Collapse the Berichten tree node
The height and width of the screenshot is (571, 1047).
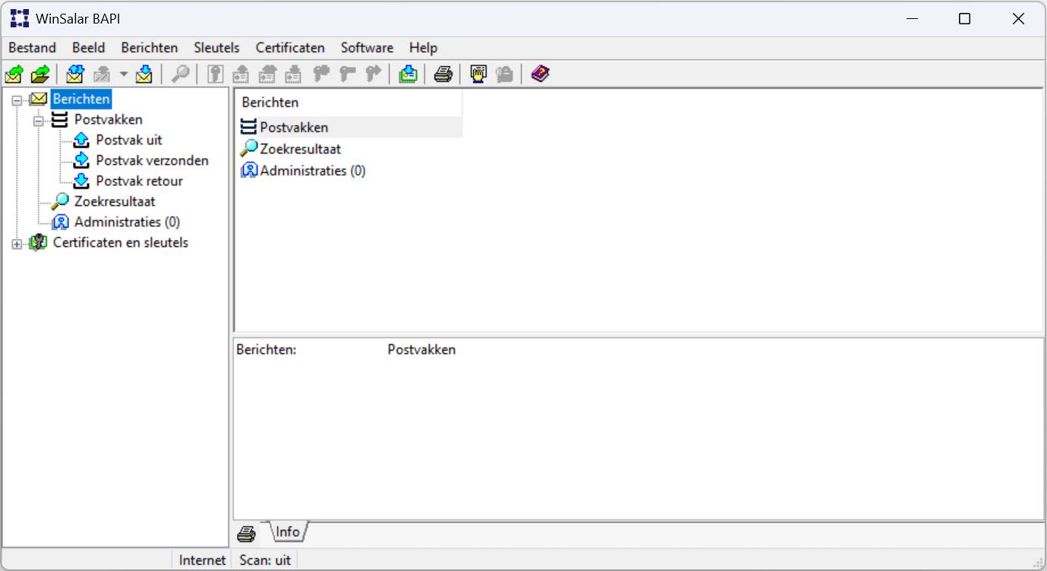(x=17, y=99)
